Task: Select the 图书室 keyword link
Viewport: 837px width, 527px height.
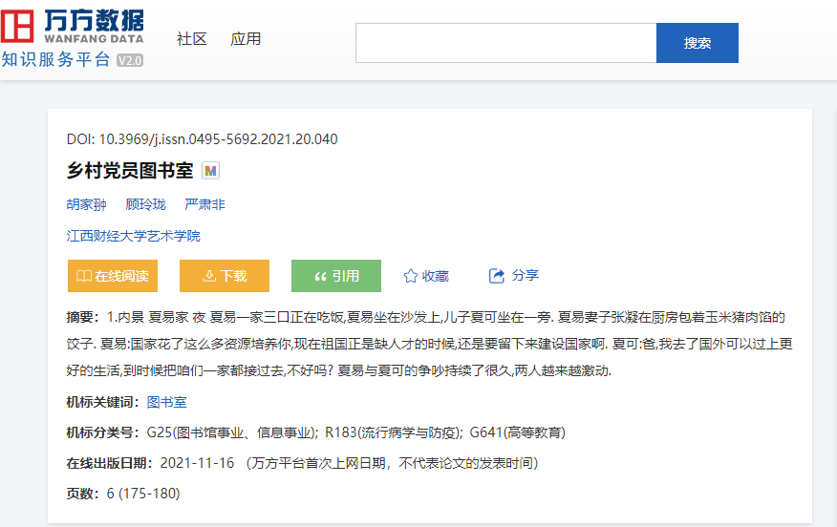Action: point(166,402)
